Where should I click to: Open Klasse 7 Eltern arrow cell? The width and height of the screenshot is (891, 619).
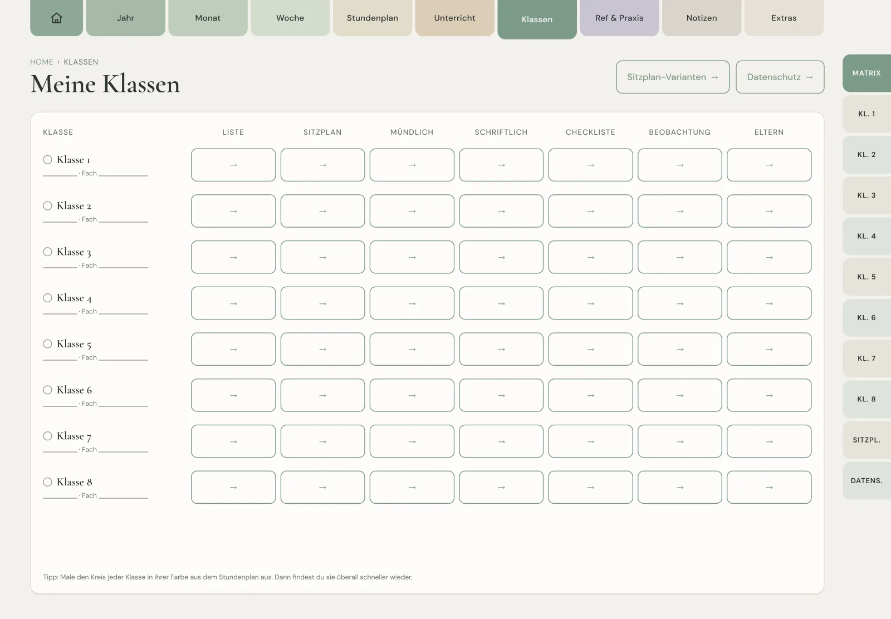click(769, 441)
